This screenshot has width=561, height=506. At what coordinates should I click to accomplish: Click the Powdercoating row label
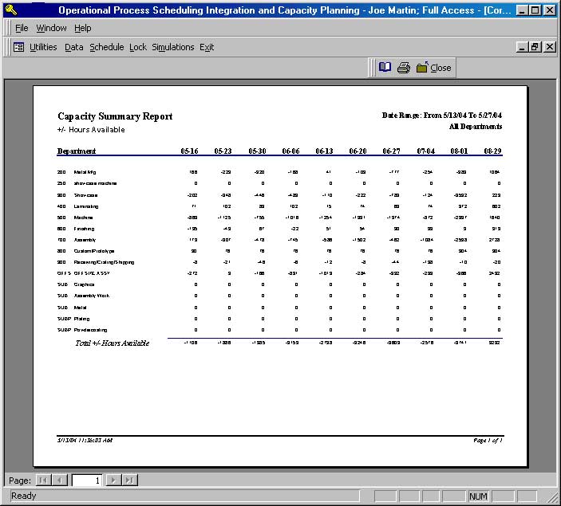coord(90,330)
